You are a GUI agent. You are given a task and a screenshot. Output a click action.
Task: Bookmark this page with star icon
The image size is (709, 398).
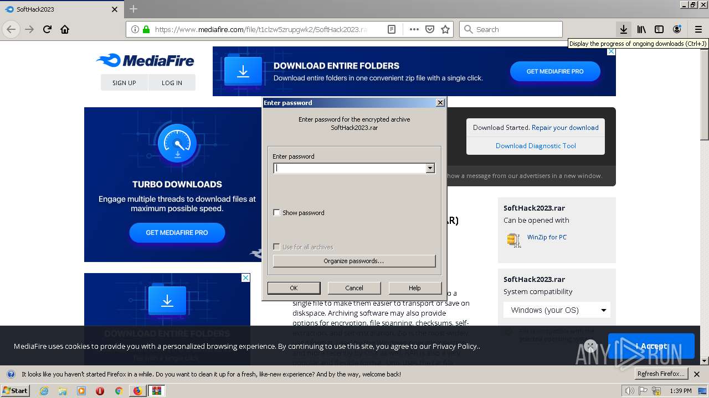[x=445, y=29]
